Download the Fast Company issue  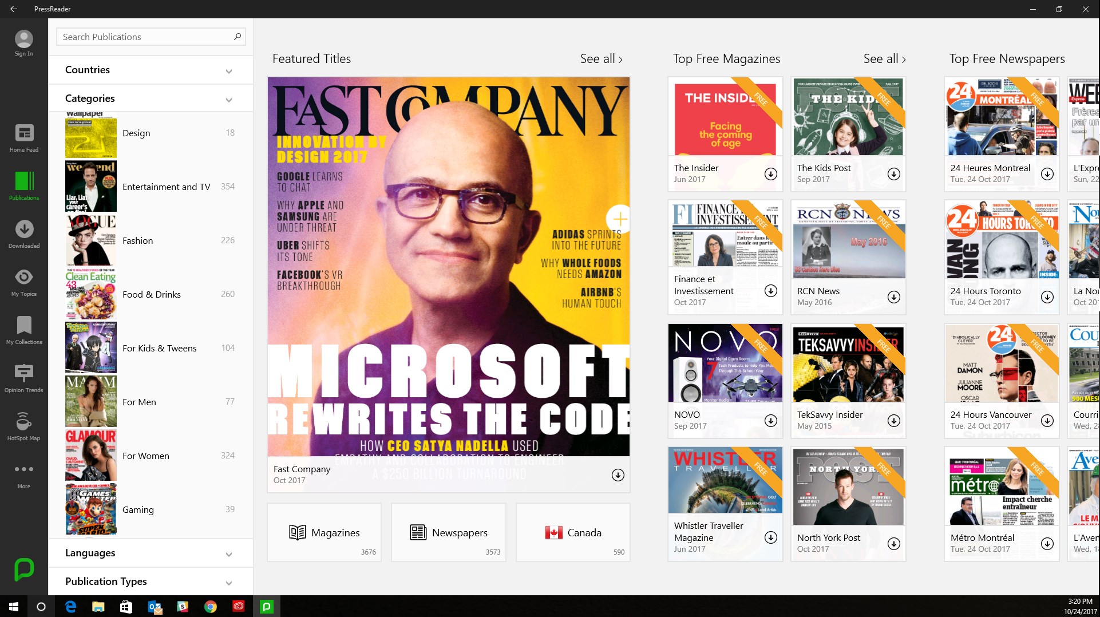(617, 475)
